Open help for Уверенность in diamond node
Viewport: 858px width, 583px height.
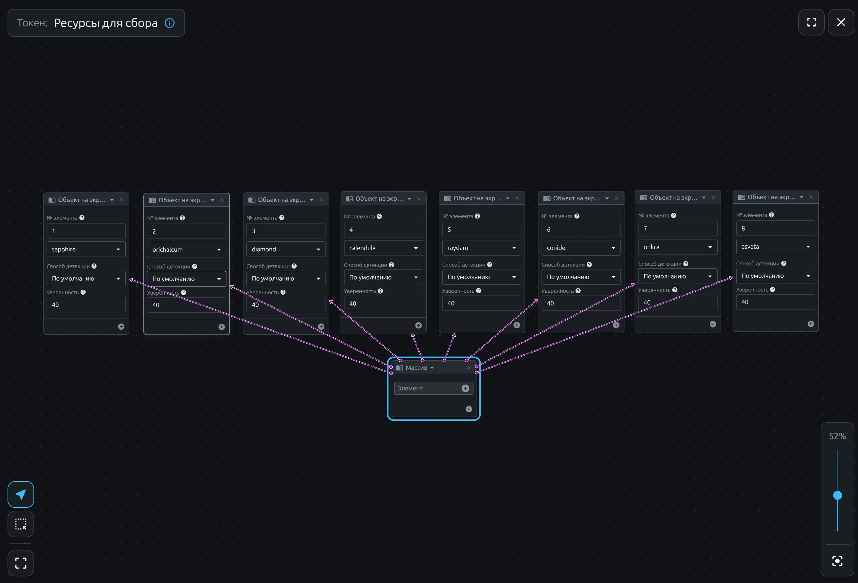coord(283,292)
